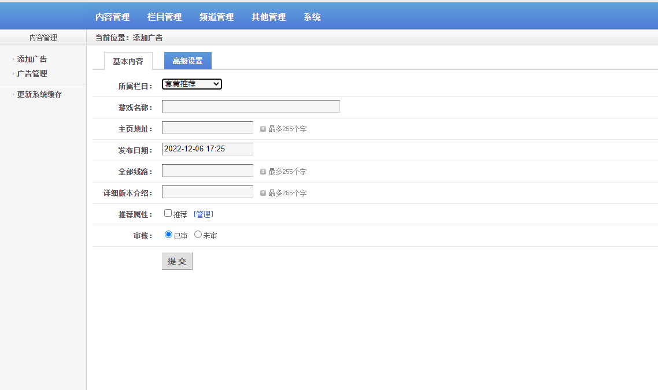658x390 pixels.
Task: Click 更新系统缓存 in the sidebar
Action: pos(39,94)
